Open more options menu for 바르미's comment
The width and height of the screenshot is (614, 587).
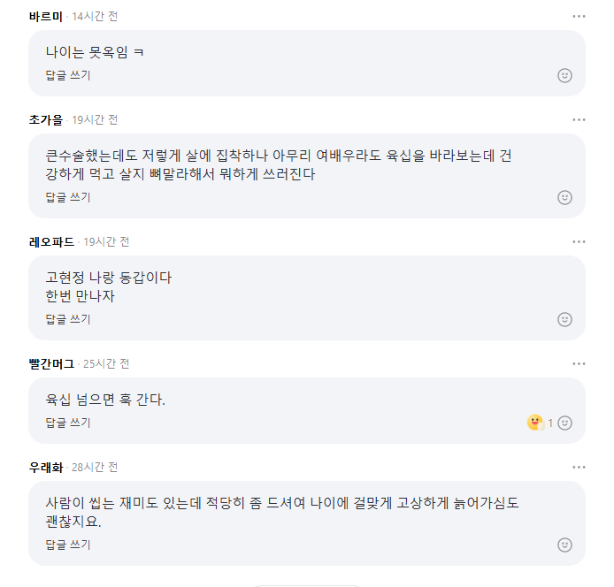(579, 17)
